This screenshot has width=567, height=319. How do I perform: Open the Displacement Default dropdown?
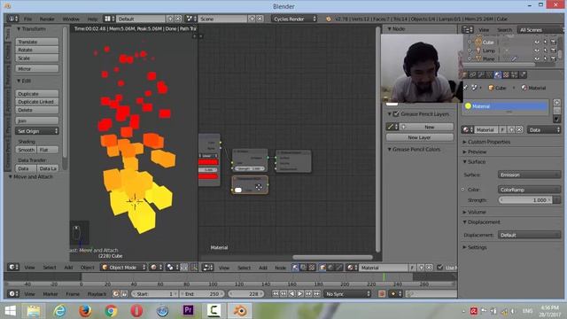[x=530, y=235]
